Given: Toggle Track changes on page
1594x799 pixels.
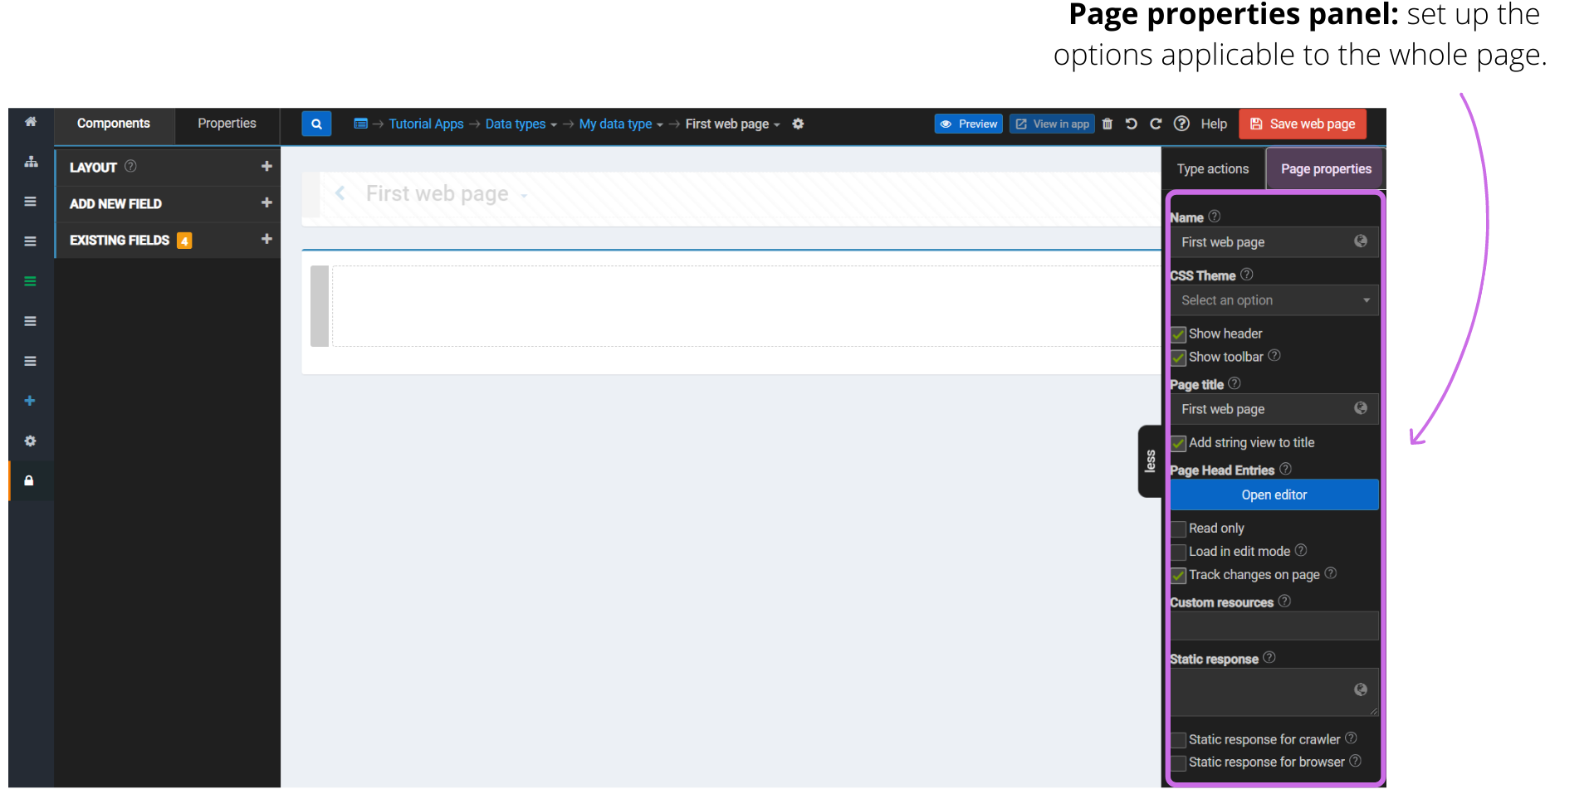Looking at the screenshot, I should pos(1178,575).
